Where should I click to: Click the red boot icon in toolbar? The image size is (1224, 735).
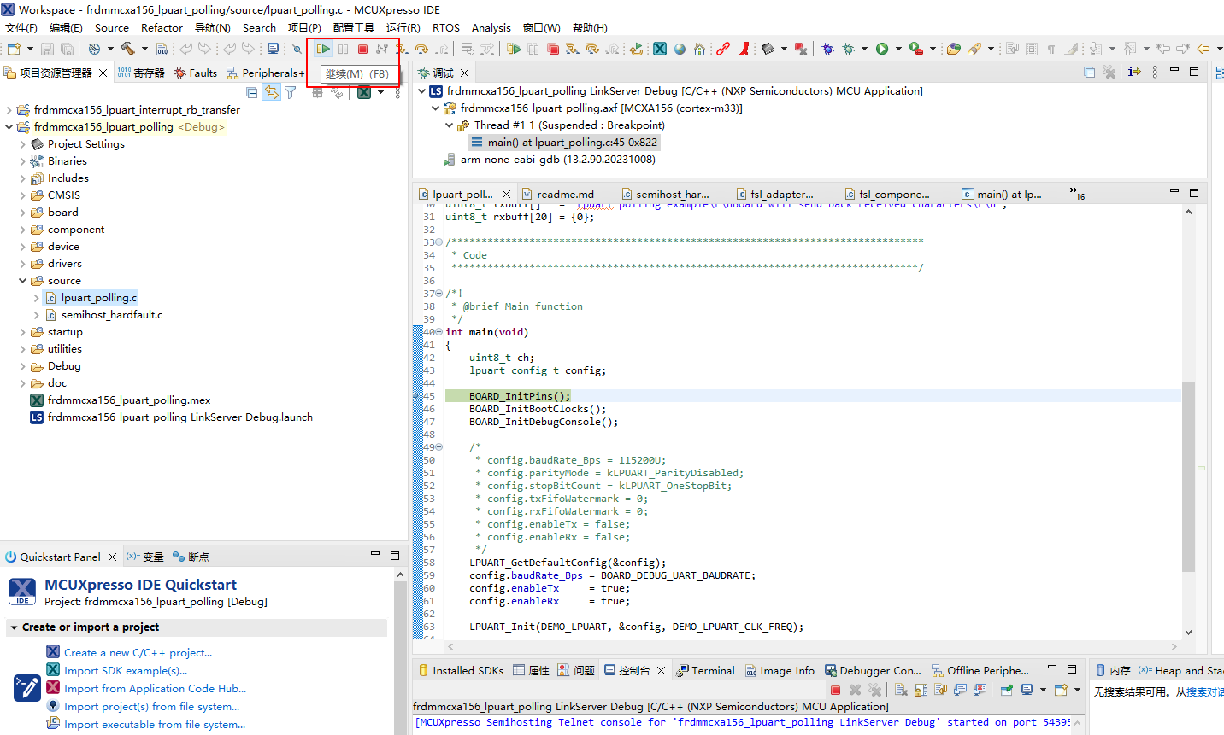(x=744, y=49)
